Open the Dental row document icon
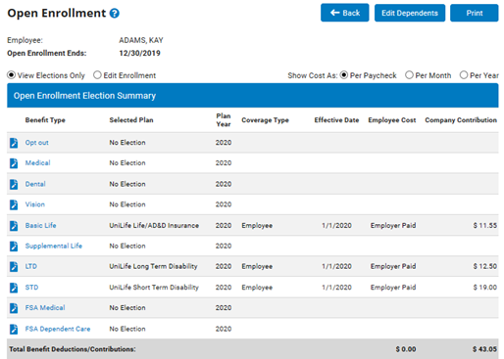 click(14, 184)
